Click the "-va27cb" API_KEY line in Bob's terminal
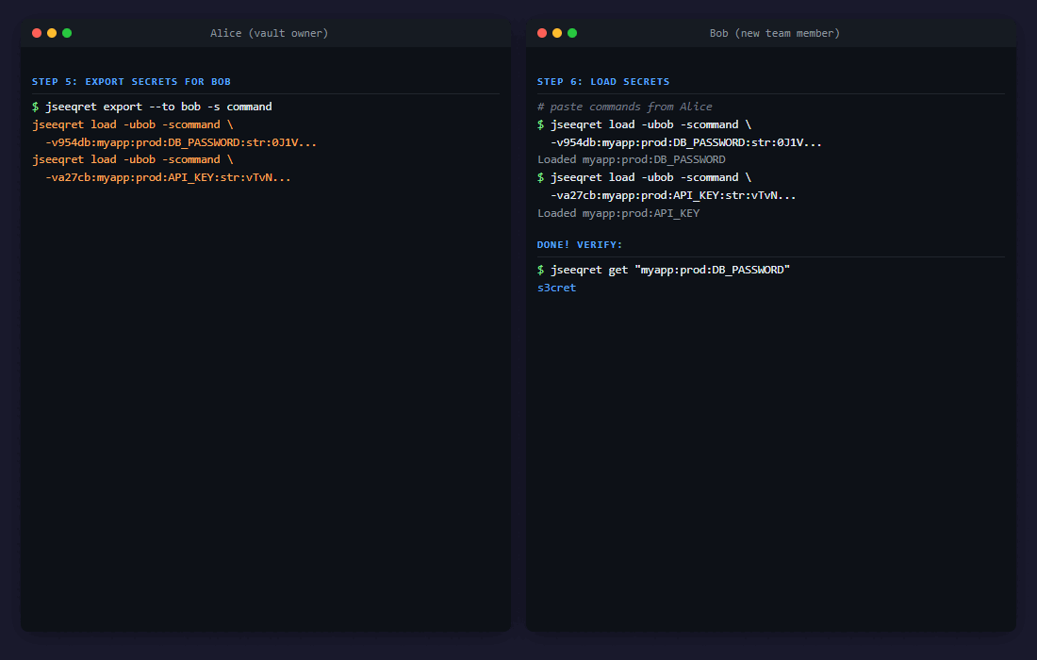The height and width of the screenshot is (660, 1037). [x=673, y=195]
